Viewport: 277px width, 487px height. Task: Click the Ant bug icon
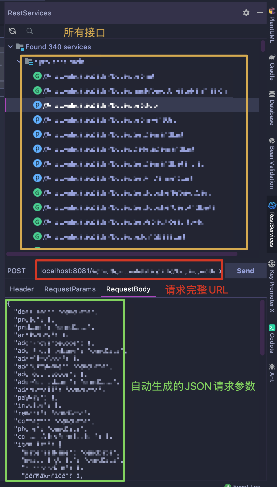click(x=272, y=367)
